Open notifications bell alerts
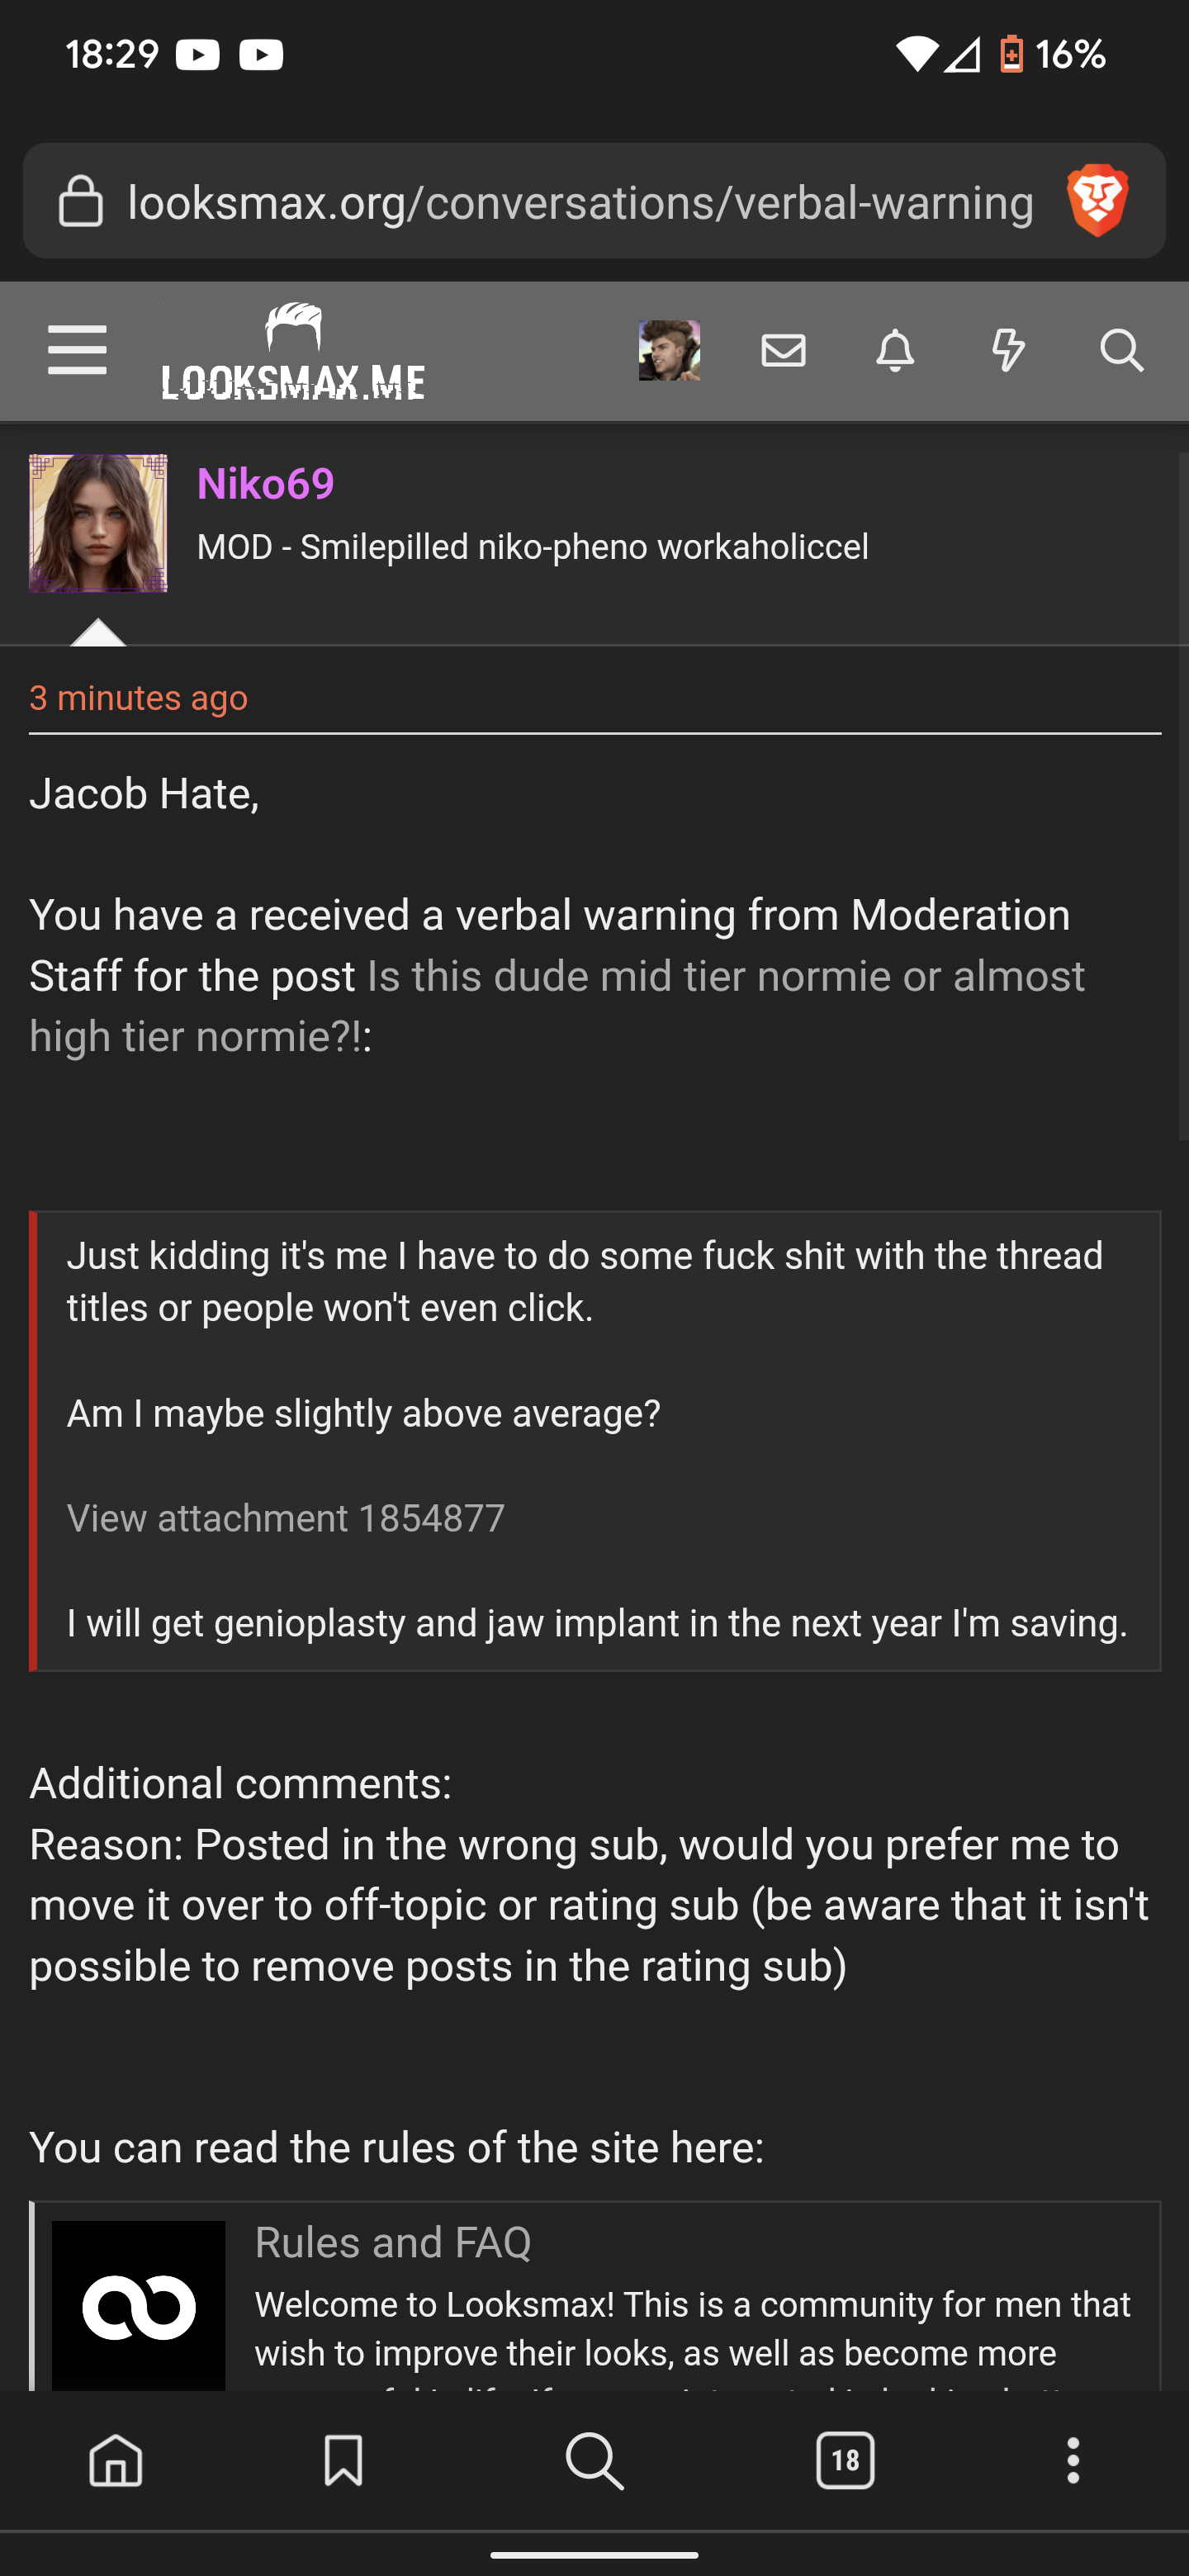 click(895, 351)
